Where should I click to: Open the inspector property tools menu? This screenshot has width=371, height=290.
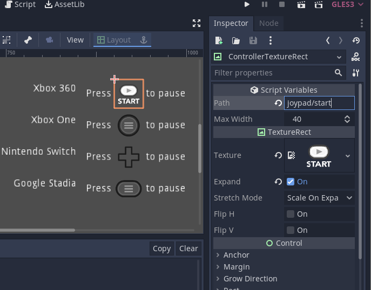[x=356, y=73]
